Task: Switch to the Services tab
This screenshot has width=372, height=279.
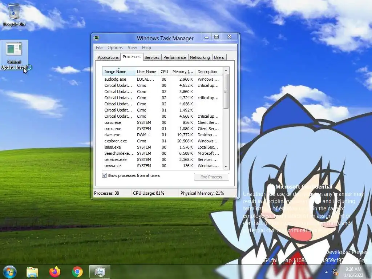Action: coord(152,57)
